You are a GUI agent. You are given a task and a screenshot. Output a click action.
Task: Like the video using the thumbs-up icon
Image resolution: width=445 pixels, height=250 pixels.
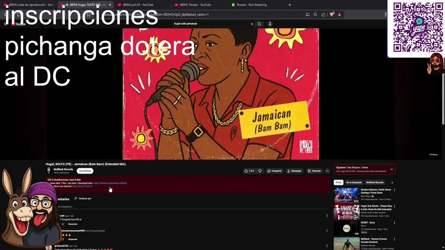click(249, 171)
